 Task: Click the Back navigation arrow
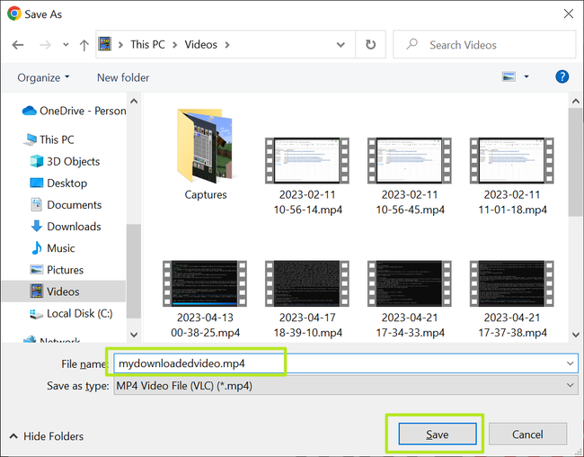(x=17, y=45)
